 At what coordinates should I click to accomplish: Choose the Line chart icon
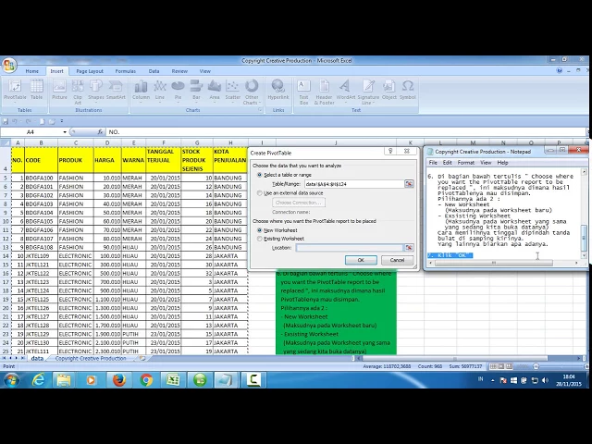[160, 91]
